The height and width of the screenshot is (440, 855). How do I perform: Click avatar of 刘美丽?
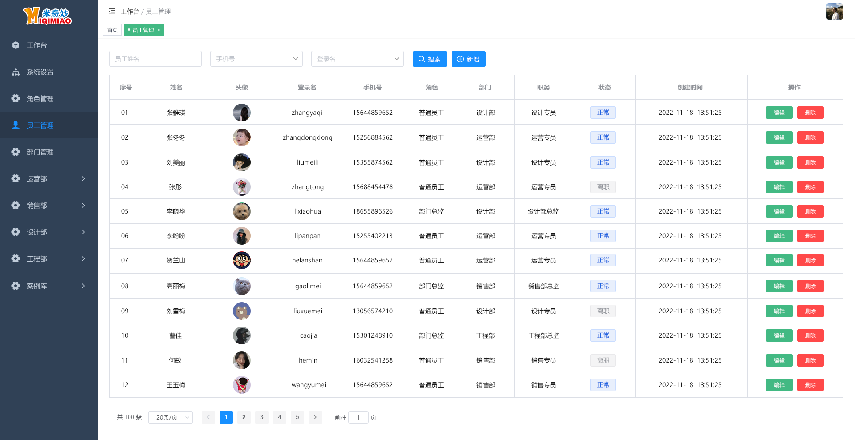242,162
